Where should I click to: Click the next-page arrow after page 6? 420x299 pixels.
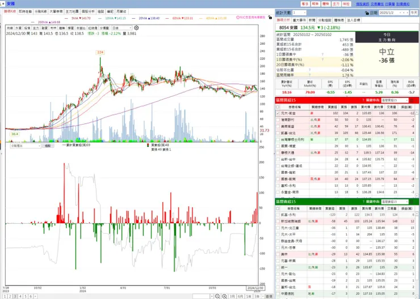pos(35,296)
